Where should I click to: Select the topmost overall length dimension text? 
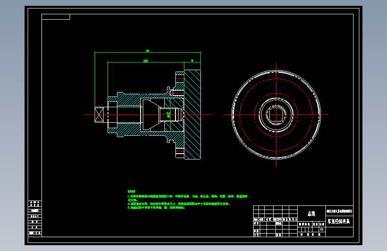148,50
